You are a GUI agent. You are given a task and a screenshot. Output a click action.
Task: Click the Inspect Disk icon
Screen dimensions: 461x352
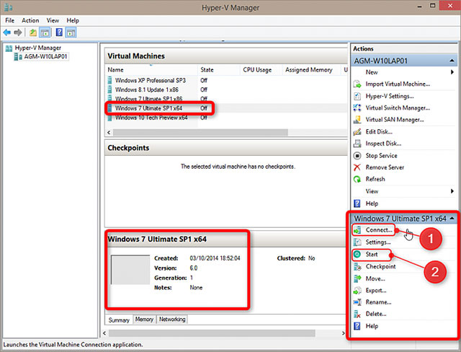pos(357,144)
